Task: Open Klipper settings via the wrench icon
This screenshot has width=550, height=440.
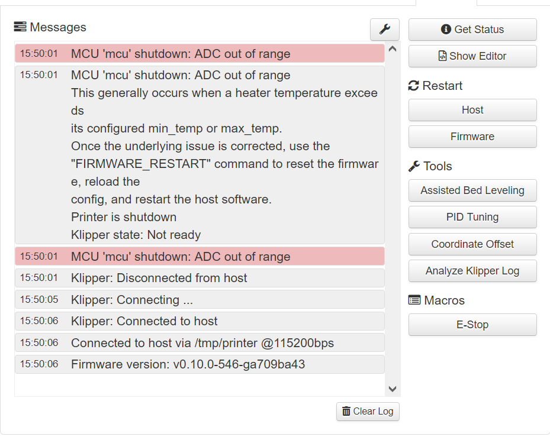Action: (384, 29)
